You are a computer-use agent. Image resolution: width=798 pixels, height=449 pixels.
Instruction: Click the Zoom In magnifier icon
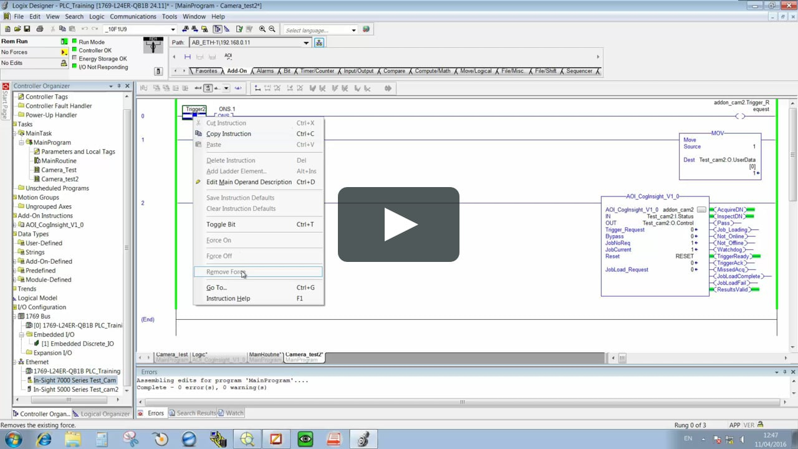pos(262,29)
